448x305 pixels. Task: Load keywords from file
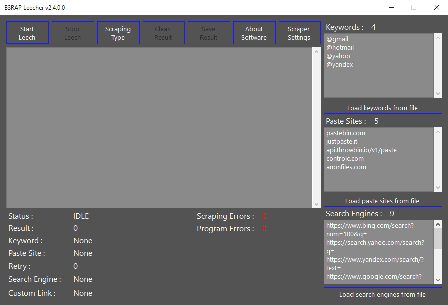click(382, 107)
